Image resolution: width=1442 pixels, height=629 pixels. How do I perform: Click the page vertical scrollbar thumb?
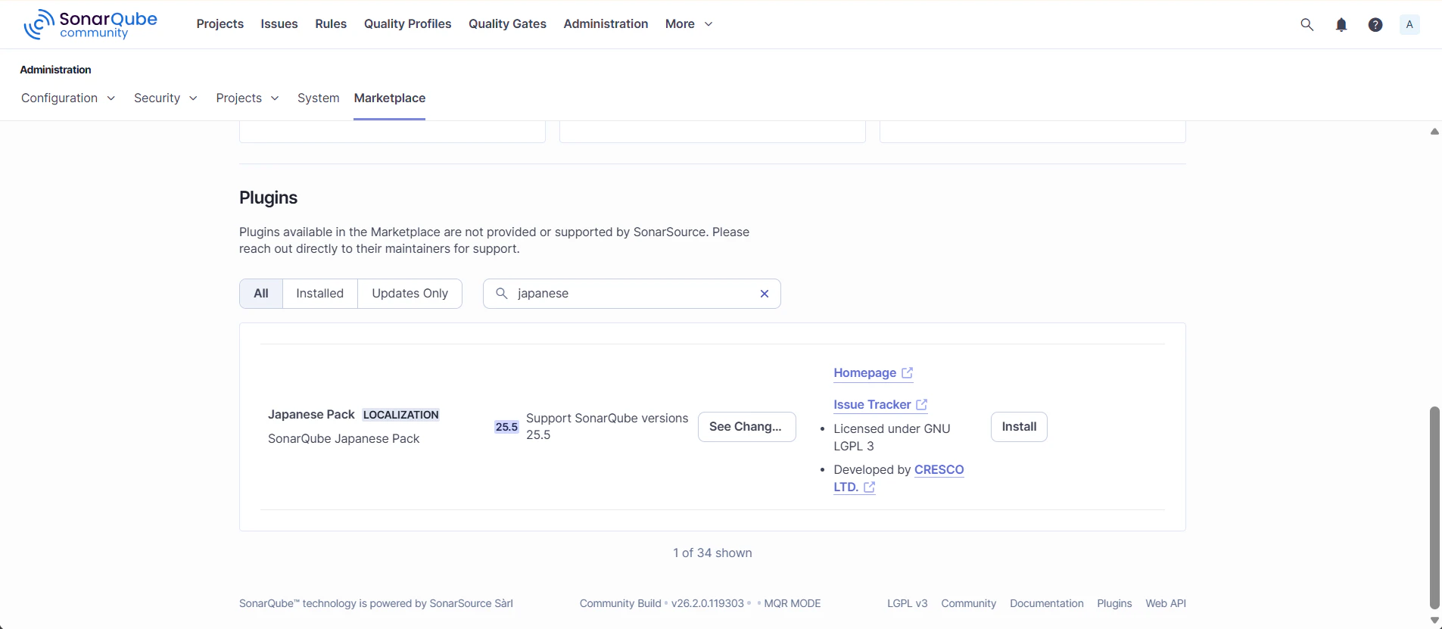click(x=1434, y=507)
